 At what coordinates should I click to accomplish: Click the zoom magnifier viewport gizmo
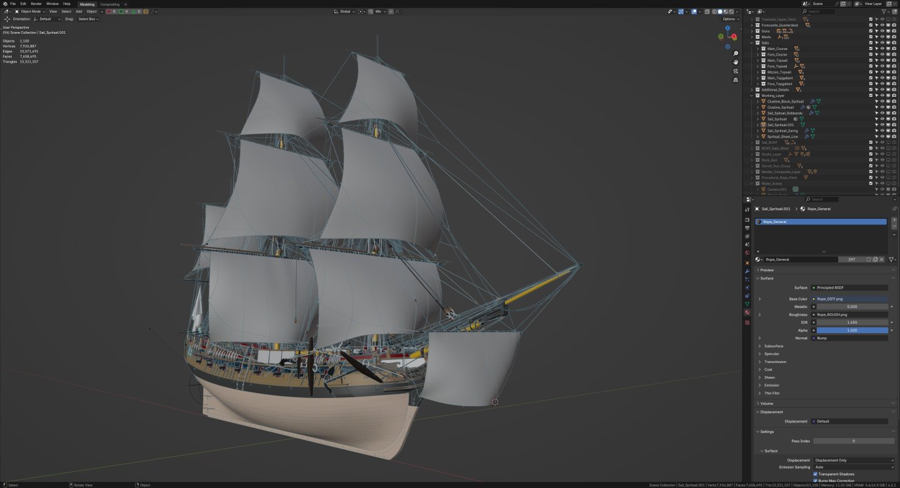click(x=736, y=54)
